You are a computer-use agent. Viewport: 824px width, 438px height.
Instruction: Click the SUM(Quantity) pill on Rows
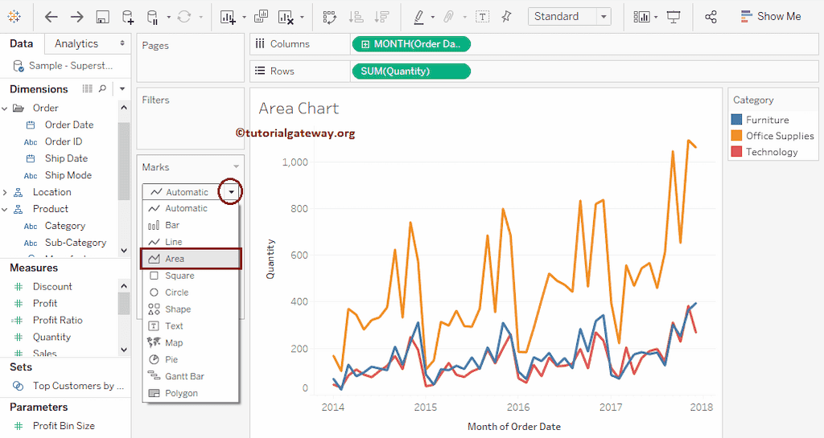point(410,72)
